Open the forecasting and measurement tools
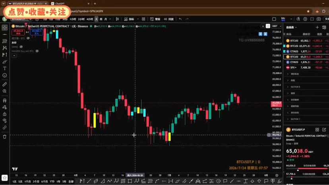Image resolution: width=329 pixels, height=185 pixels. (x=5, y=55)
